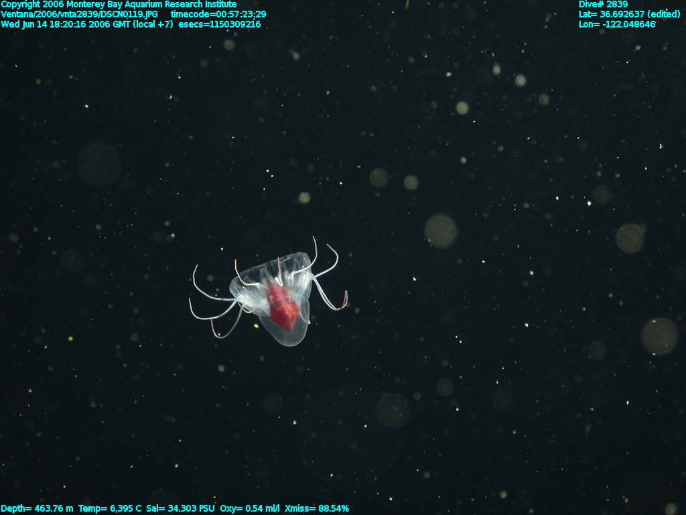The height and width of the screenshot is (515, 686).
Task: Click the Dive# 2839 label
Action: 603,5
